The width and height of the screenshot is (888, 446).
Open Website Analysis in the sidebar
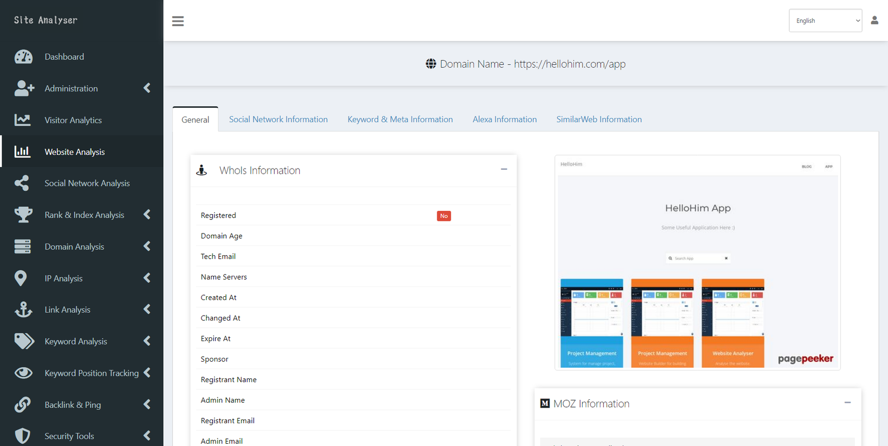coord(74,151)
